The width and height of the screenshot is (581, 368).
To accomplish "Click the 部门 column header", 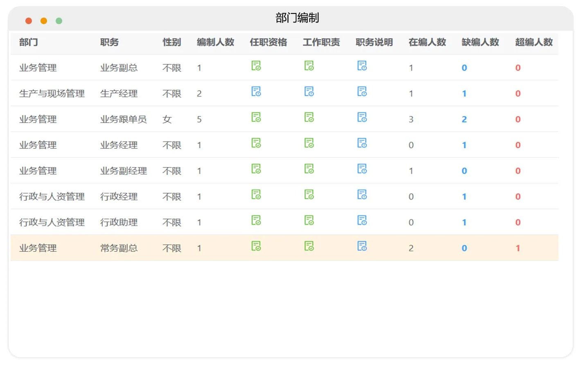I will [29, 42].
